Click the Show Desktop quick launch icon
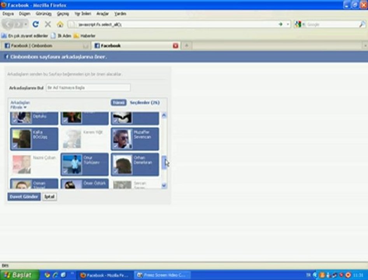This screenshot has height=280, width=368. click(63, 275)
